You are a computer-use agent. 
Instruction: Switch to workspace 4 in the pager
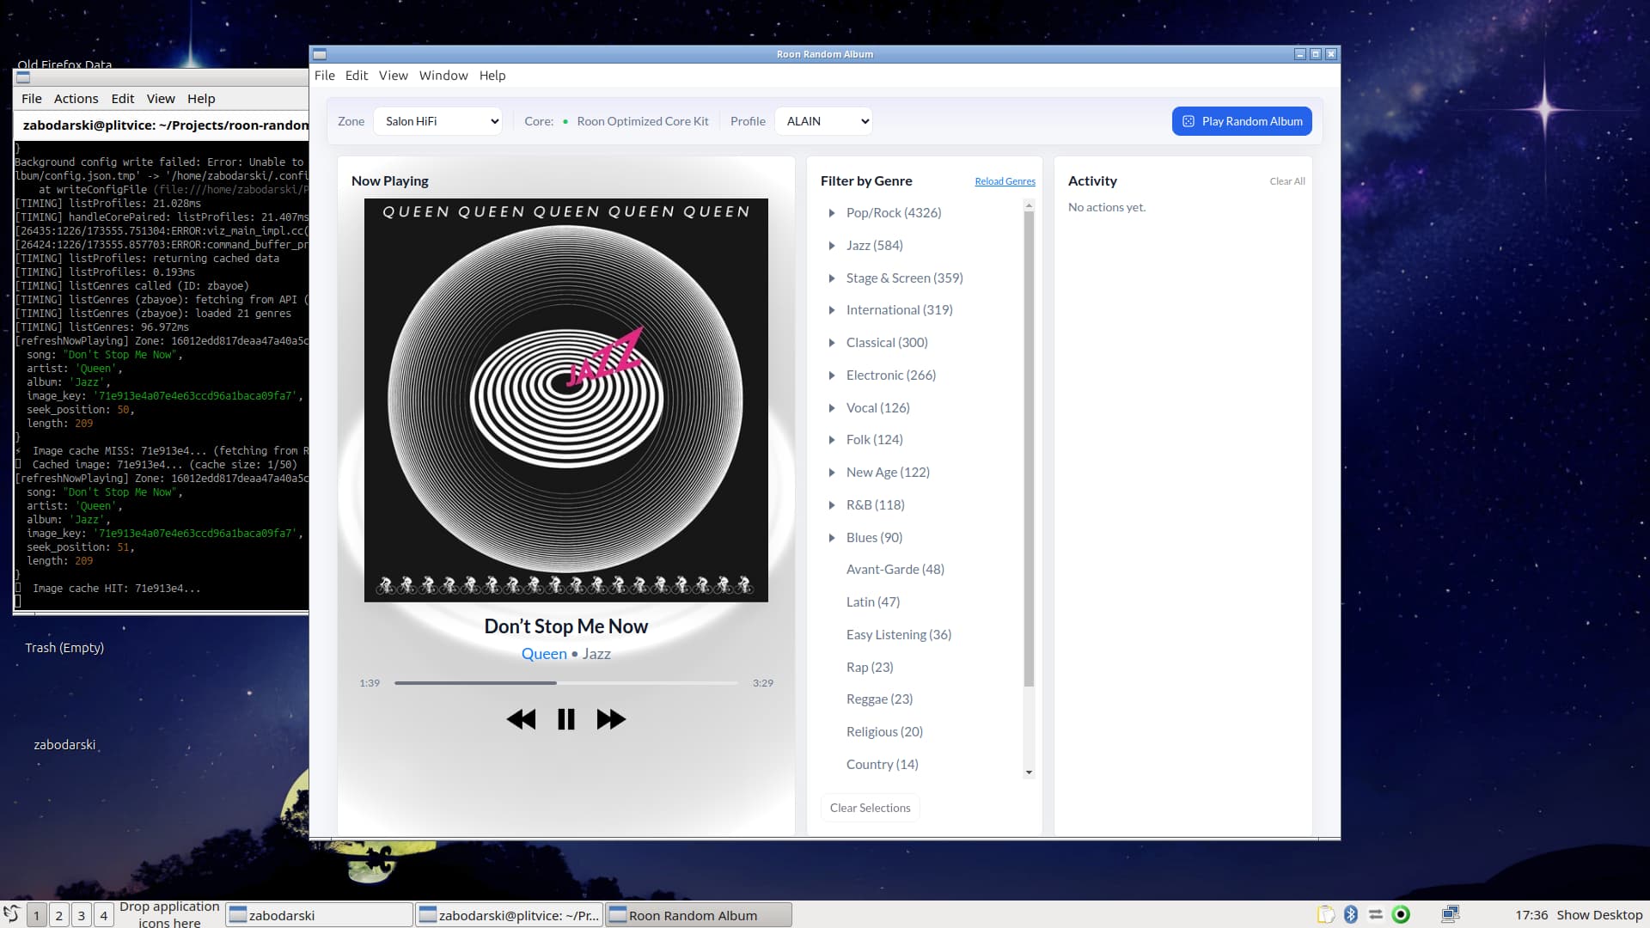pyautogui.click(x=104, y=915)
